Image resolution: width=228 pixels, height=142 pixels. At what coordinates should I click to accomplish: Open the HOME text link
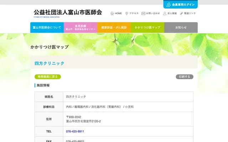[118, 13]
